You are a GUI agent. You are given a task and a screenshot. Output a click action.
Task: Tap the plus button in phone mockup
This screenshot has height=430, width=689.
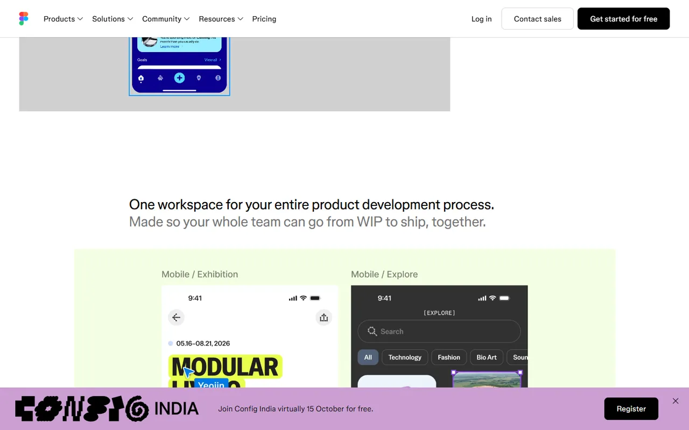179,78
